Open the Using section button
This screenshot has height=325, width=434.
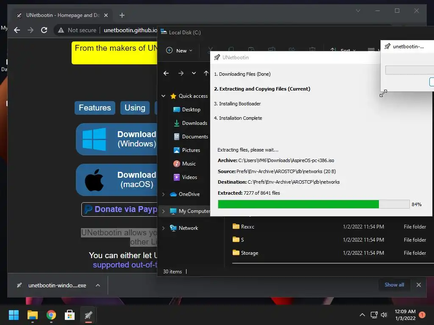coord(135,107)
